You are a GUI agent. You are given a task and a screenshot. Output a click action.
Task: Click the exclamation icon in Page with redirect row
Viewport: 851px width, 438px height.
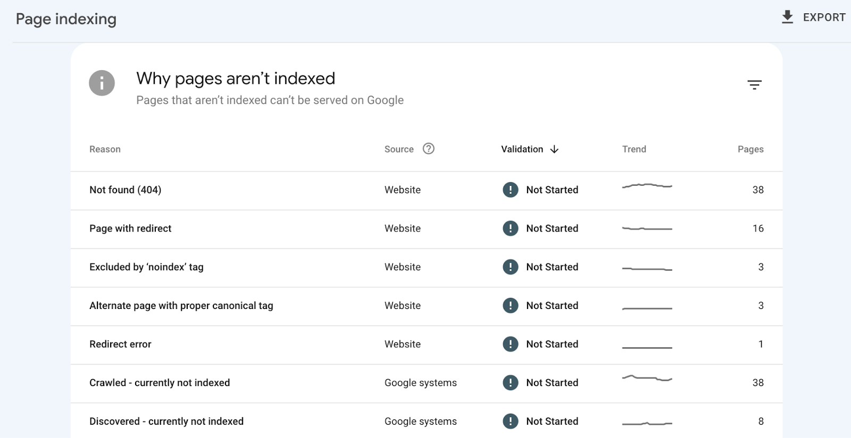(510, 228)
